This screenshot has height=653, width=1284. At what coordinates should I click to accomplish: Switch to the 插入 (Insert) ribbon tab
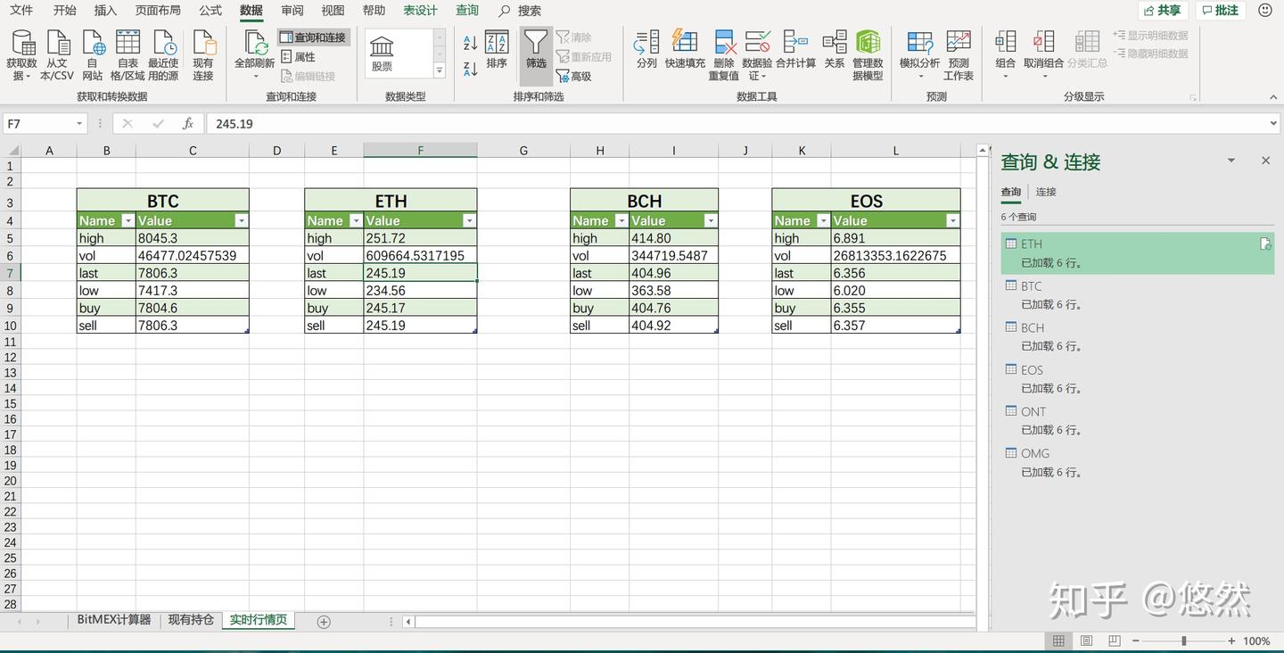click(105, 11)
